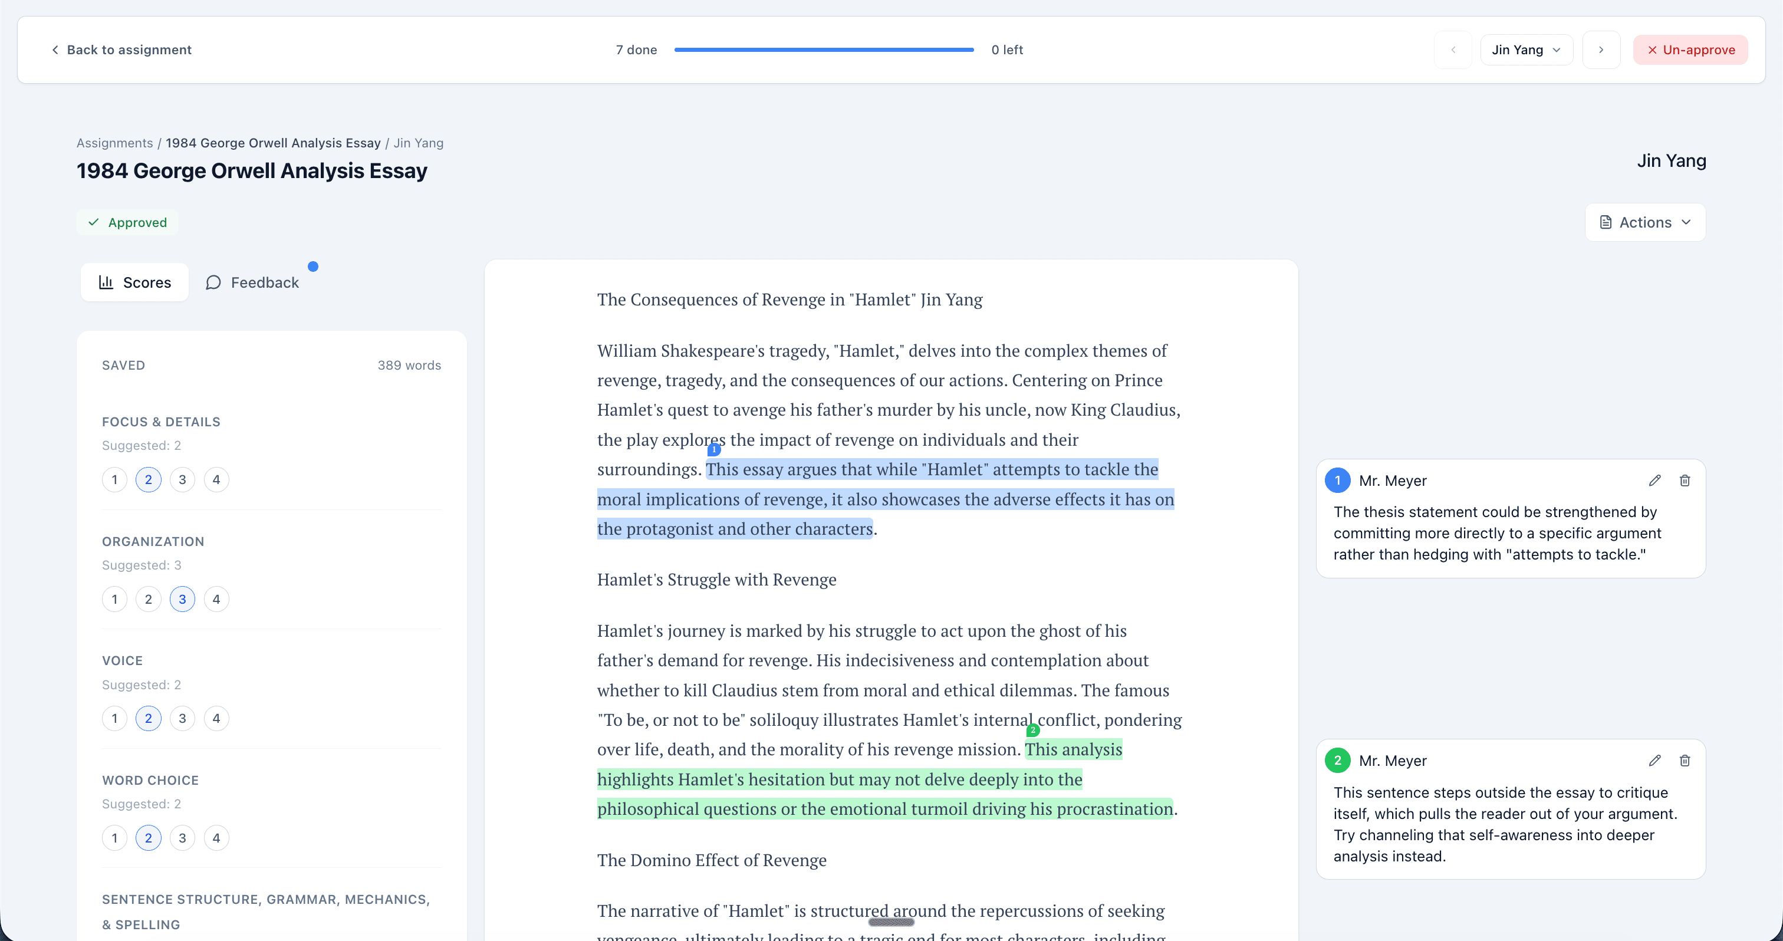Open the Jin Yang student selector dropdown

pyautogui.click(x=1525, y=49)
